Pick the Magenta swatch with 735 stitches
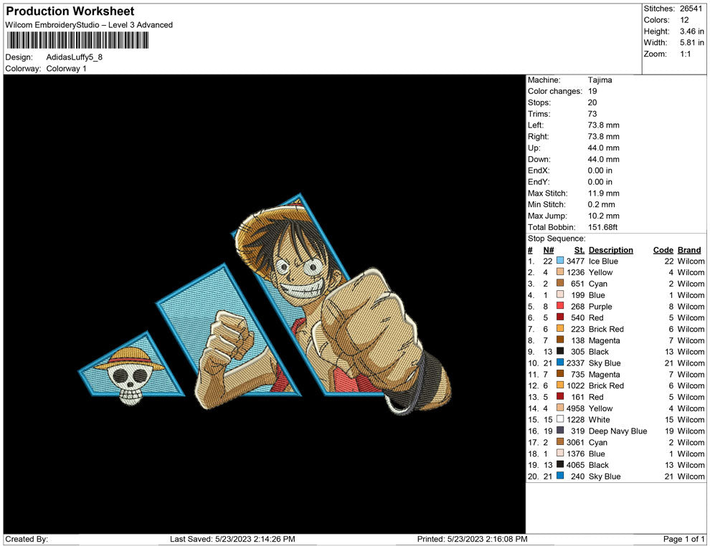The width and height of the screenshot is (710, 546). [560, 374]
